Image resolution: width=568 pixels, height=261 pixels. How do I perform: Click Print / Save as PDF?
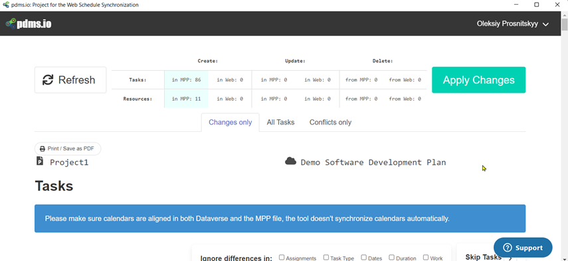click(68, 149)
